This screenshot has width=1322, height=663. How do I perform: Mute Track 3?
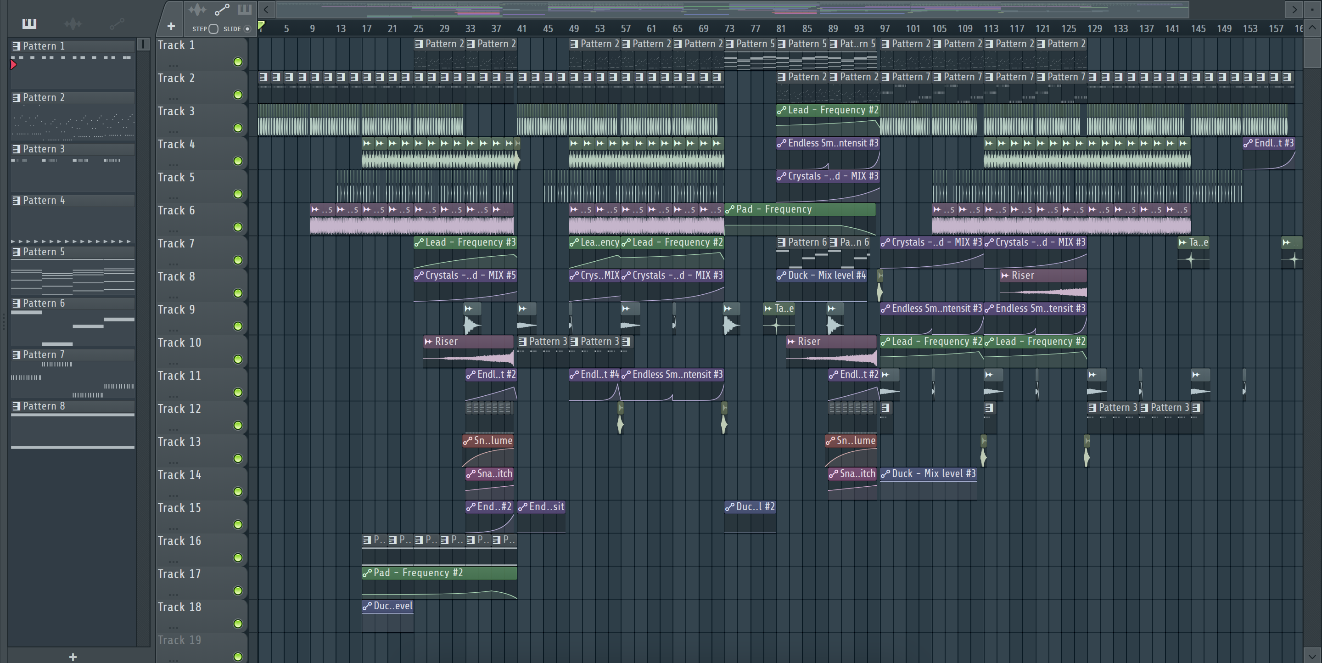(x=238, y=128)
